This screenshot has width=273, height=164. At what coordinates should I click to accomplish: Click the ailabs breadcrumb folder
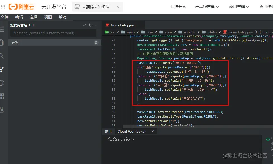(209, 32)
